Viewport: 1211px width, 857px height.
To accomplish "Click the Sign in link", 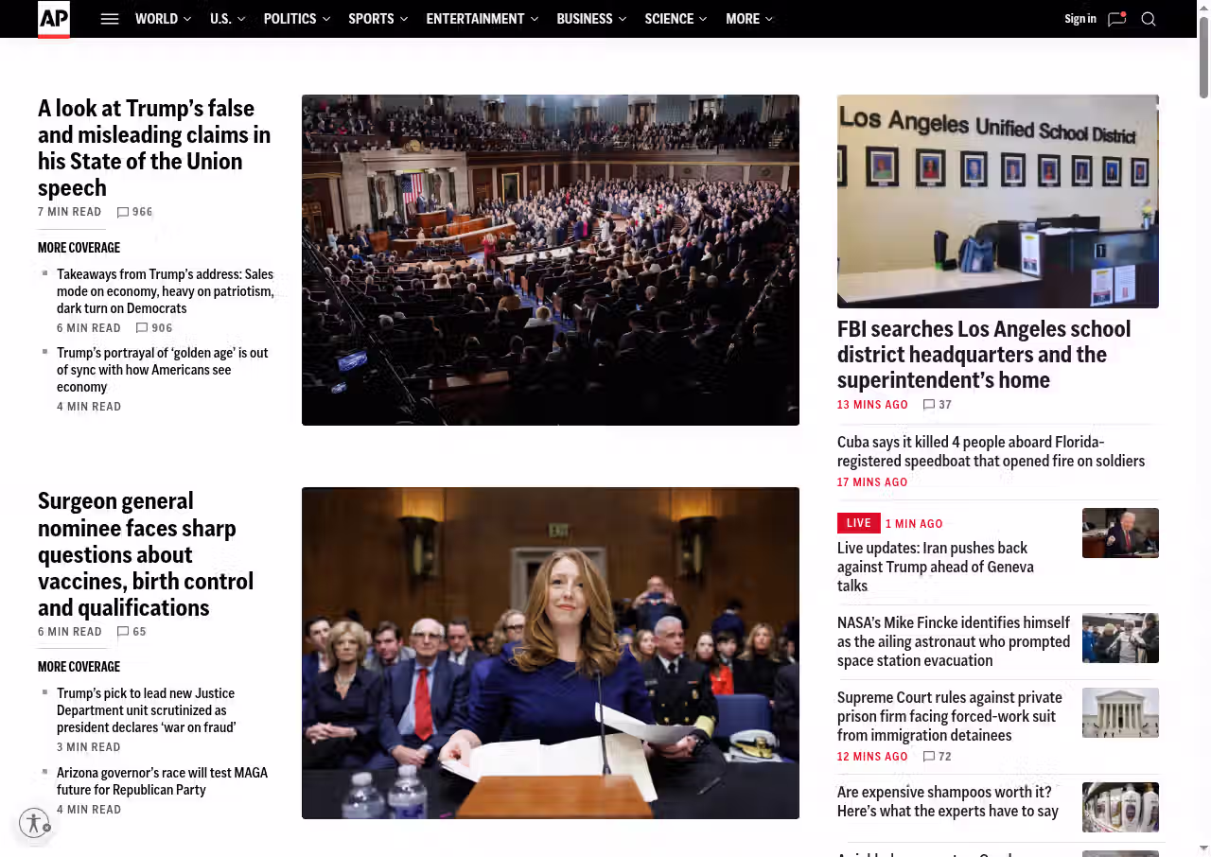I will 1079,19.
